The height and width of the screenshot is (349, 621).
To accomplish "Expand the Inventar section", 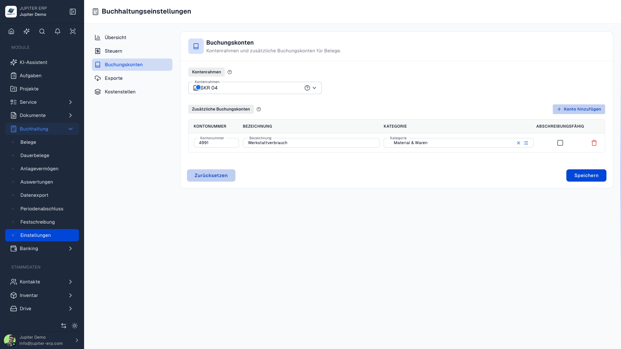I will point(42,295).
